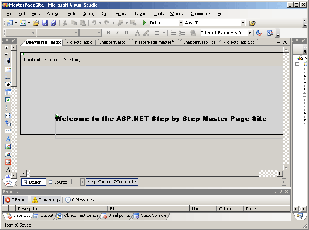This screenshot has width=309, height=230.
Task: Switch to the MasterPage.master tab
Action: pyautogui.click(x=154, y=42)
